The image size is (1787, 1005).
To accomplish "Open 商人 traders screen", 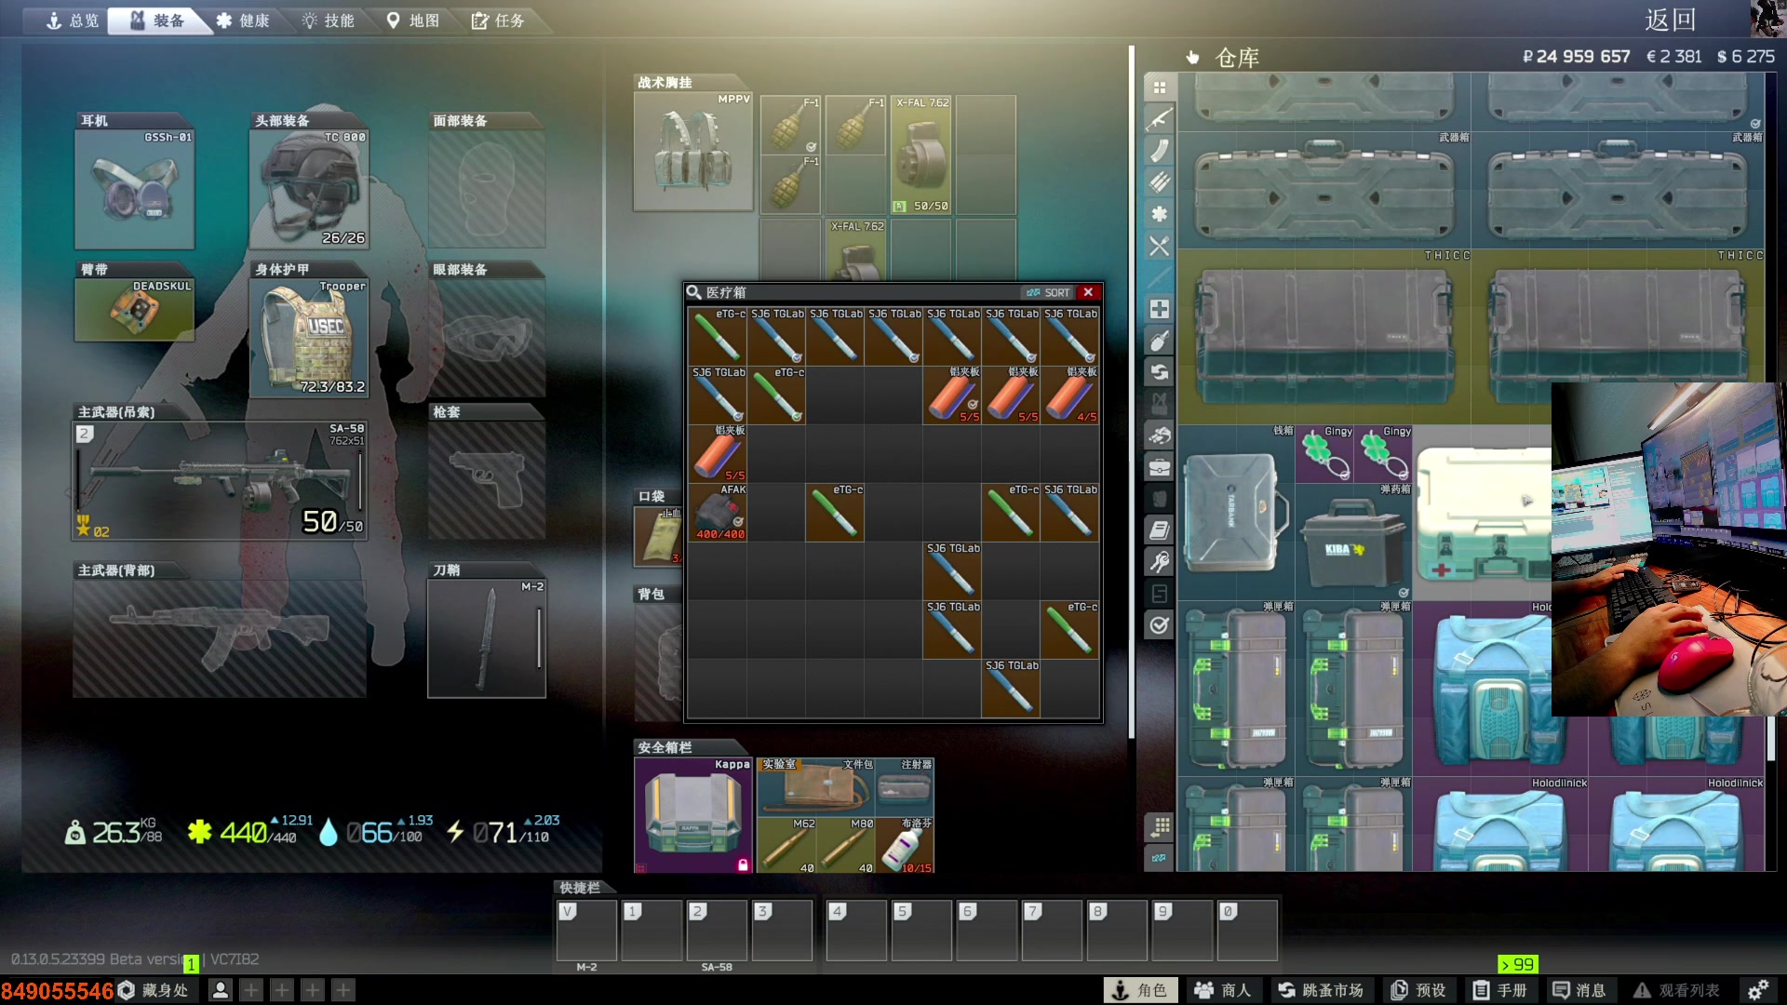I will (x=1223, y=990).
